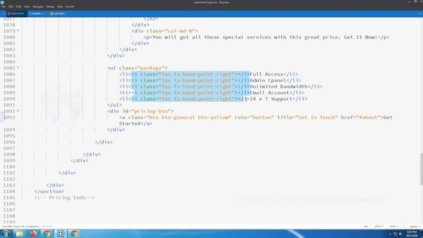423x238 pixels.
Task: Click the editor vertical scrollbar thumb
Action: (x=422, y=169)
